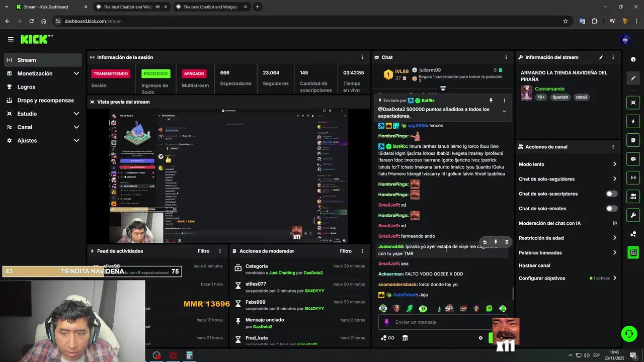Image resolution: width=644 pixels, height=362 pixels.
Task: Open Información de la sesión three-dot menu
Action: click(x=362, y=57)
